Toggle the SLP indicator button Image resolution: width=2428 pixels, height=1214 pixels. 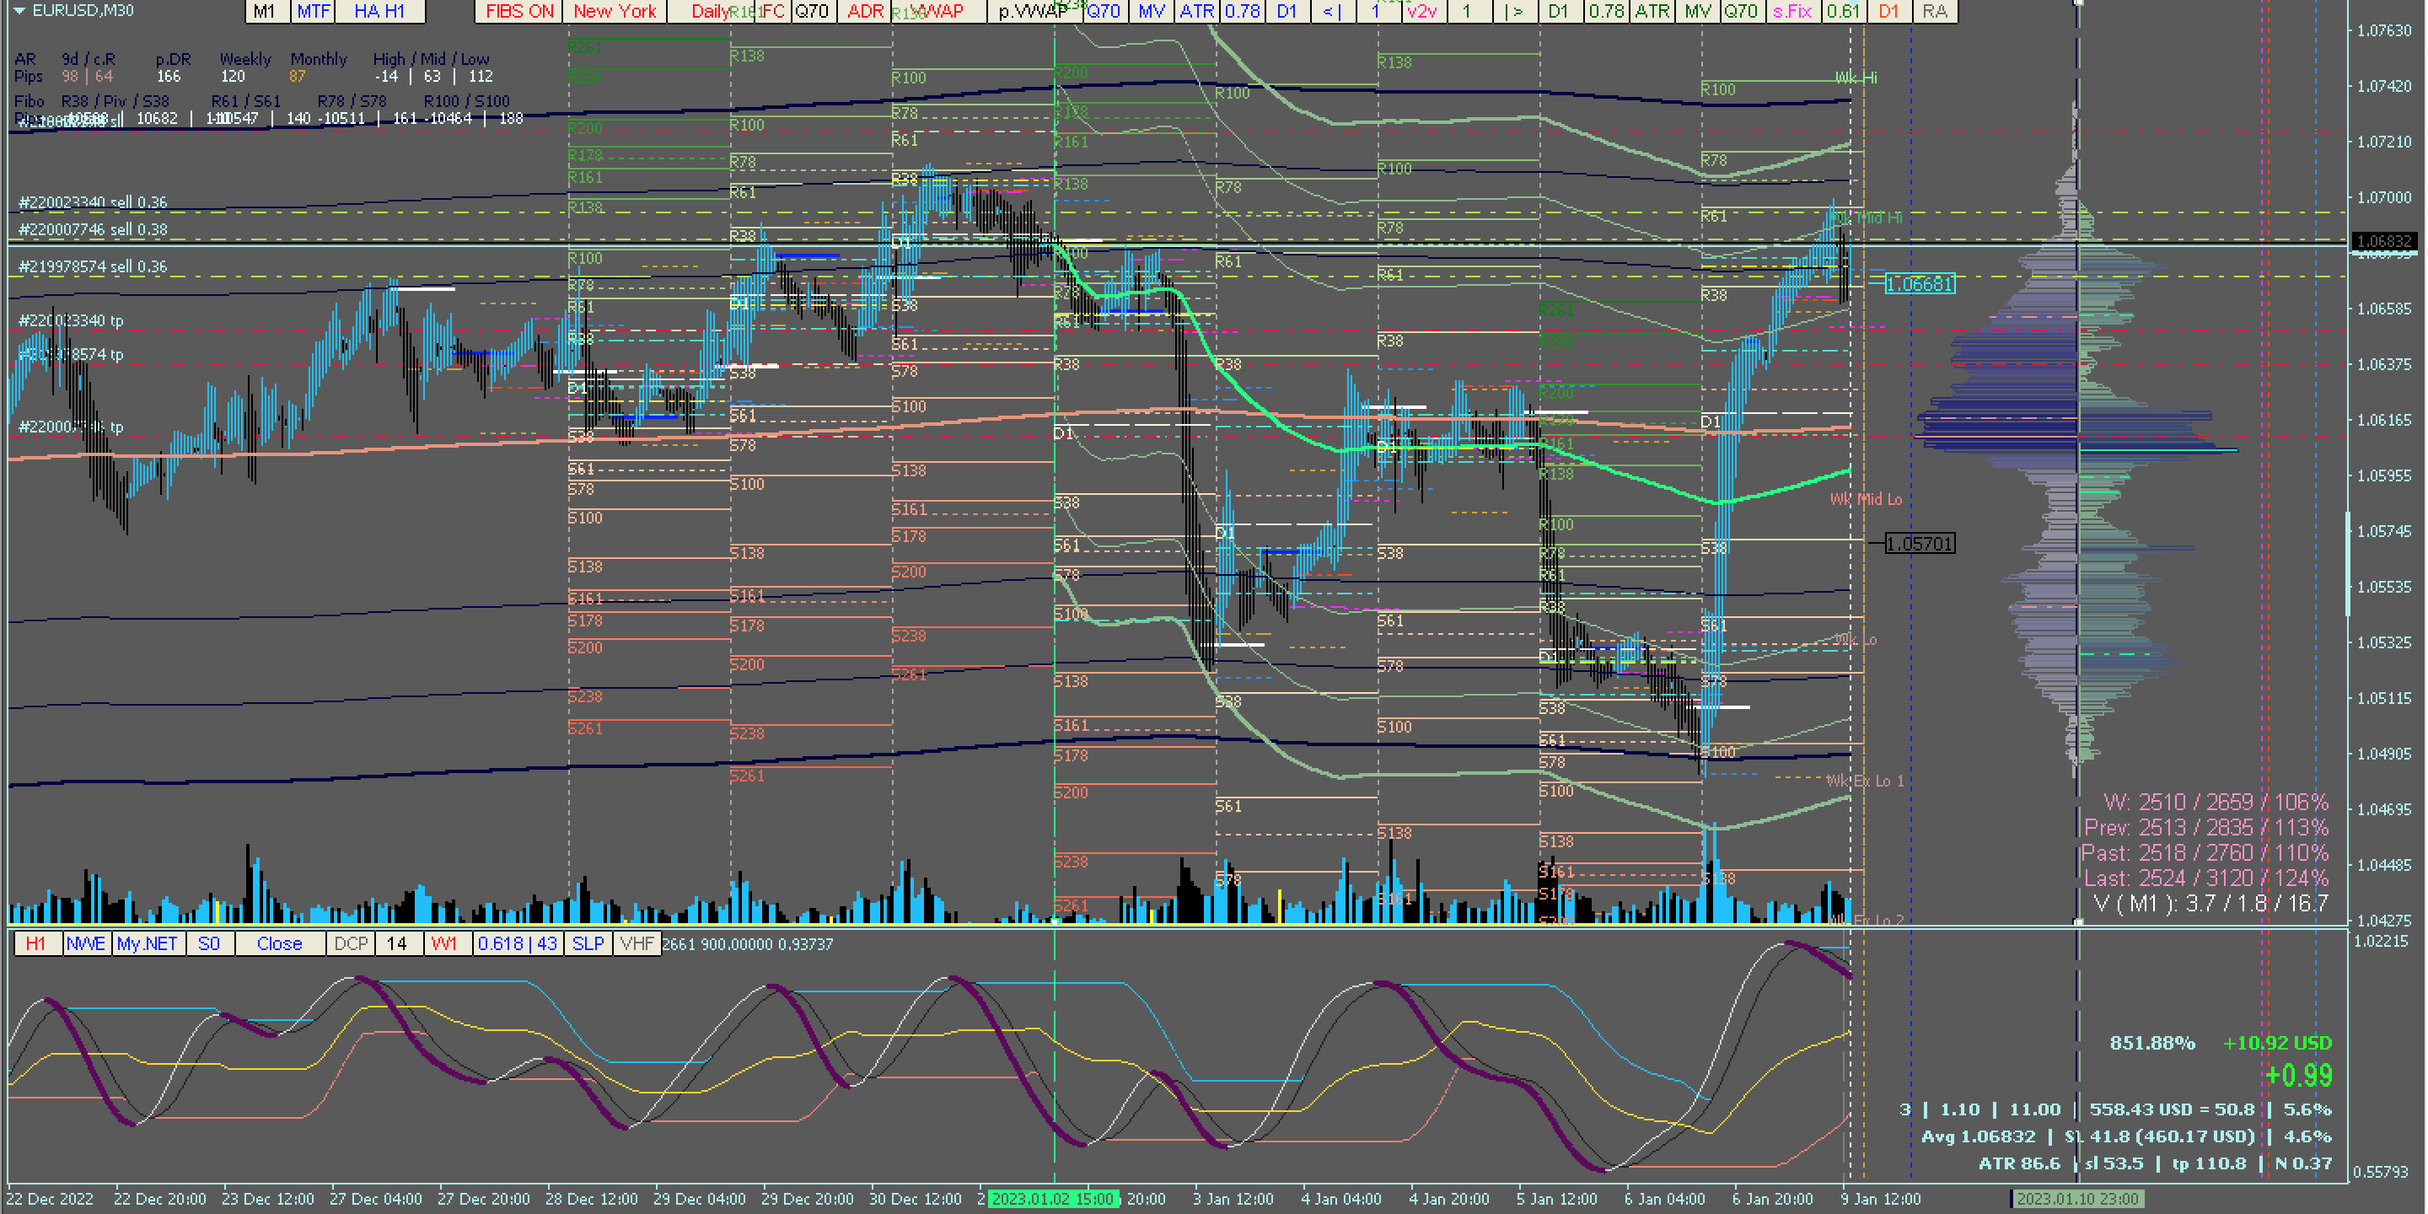(588, 943)
